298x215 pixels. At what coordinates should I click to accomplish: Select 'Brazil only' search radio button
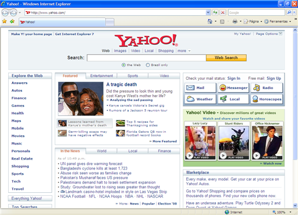[x=148, y=65]
